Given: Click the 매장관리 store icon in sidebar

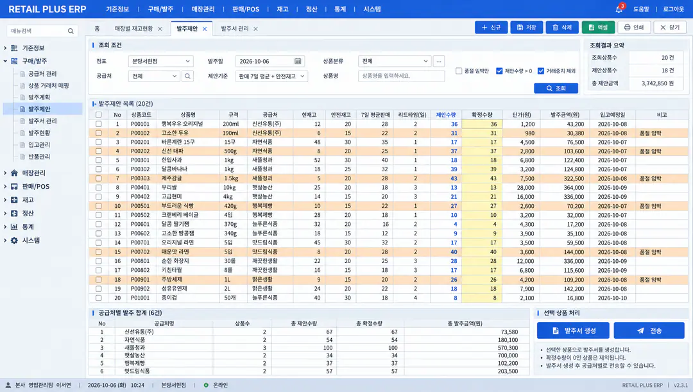Looking at the screenshot, I should pyautogui.click(x=14, y=173).
